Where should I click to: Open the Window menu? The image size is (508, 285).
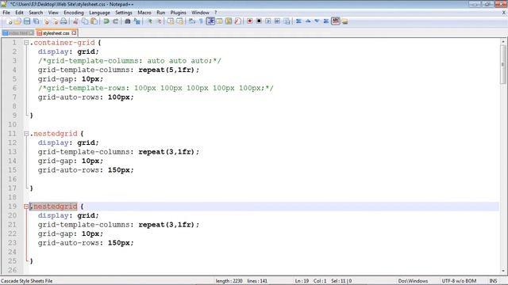(200, 13)
